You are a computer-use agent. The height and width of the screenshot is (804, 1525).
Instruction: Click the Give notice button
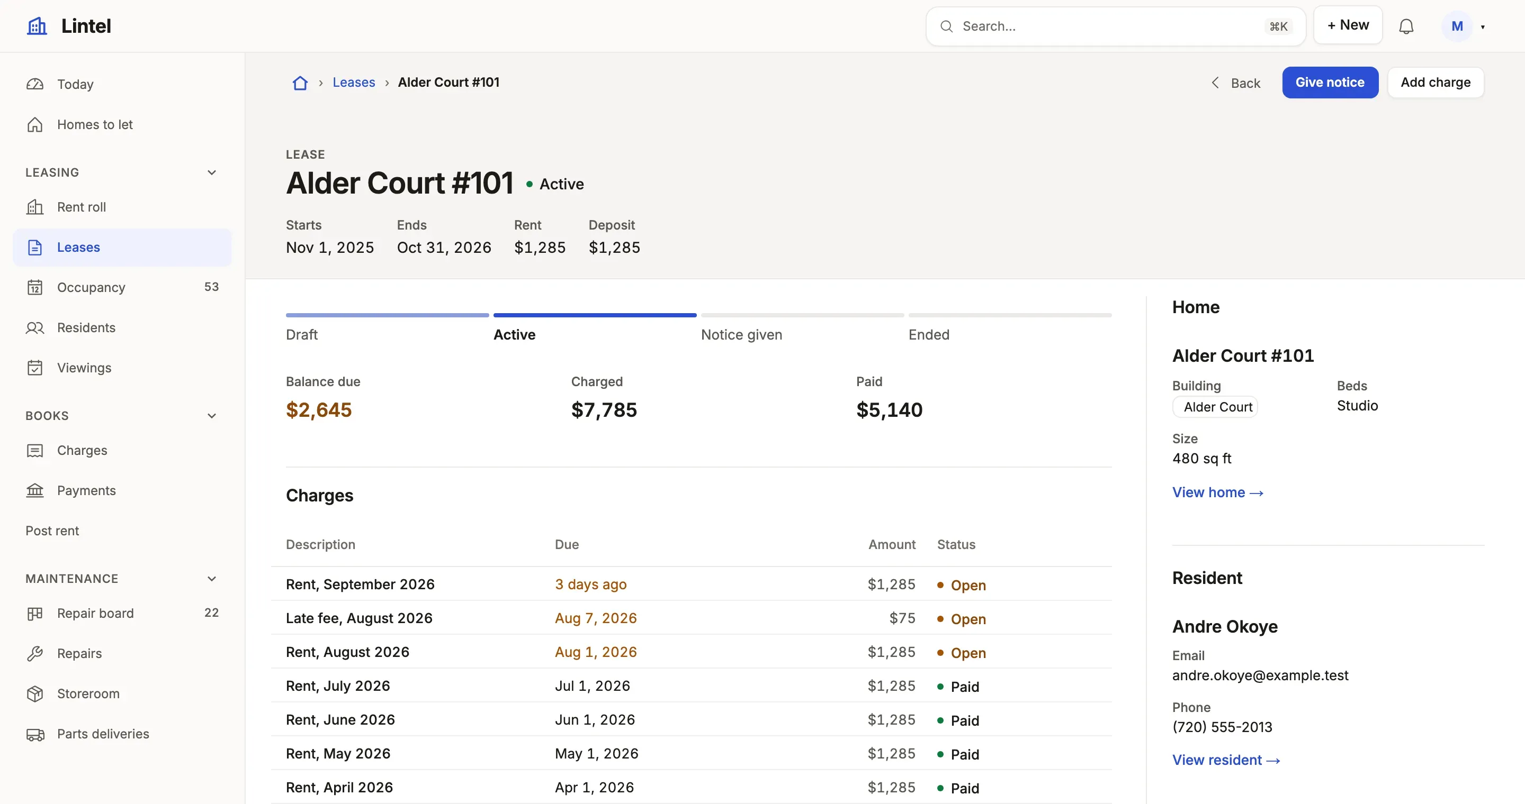click(1330, 82)
